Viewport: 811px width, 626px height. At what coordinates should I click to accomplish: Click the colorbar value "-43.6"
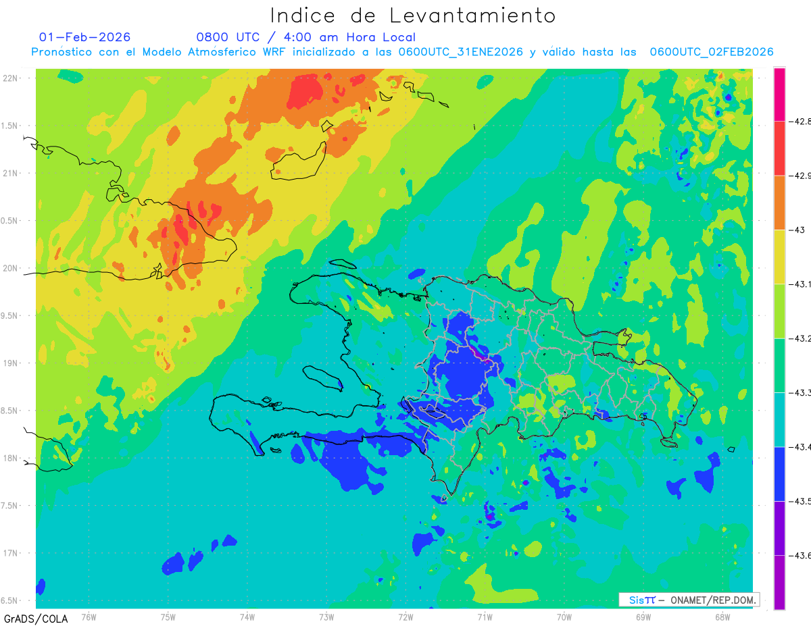(800, 555)
